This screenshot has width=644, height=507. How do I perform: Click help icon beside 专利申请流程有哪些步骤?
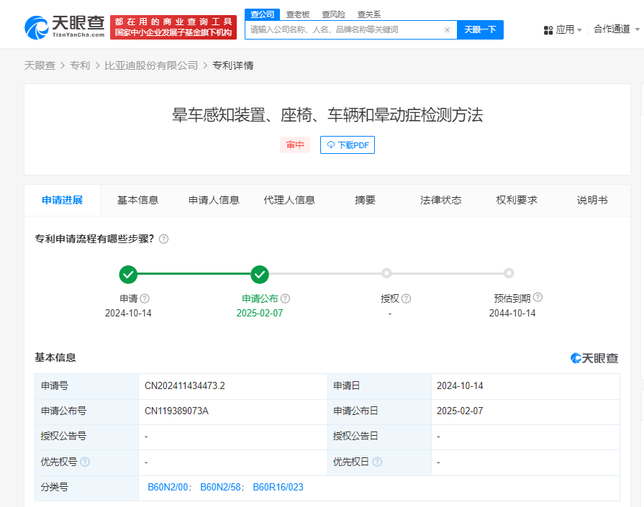pyautogui.click(x=163, y=239)
